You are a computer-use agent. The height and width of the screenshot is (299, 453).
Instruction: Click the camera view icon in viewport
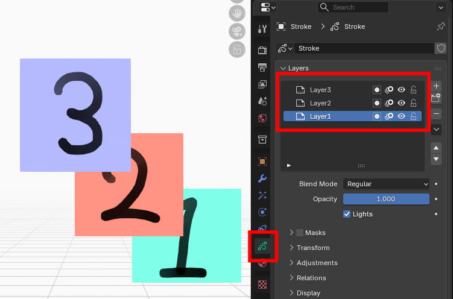237,32
